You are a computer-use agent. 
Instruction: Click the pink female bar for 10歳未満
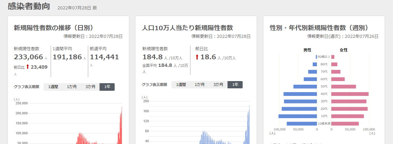(345, 123)
